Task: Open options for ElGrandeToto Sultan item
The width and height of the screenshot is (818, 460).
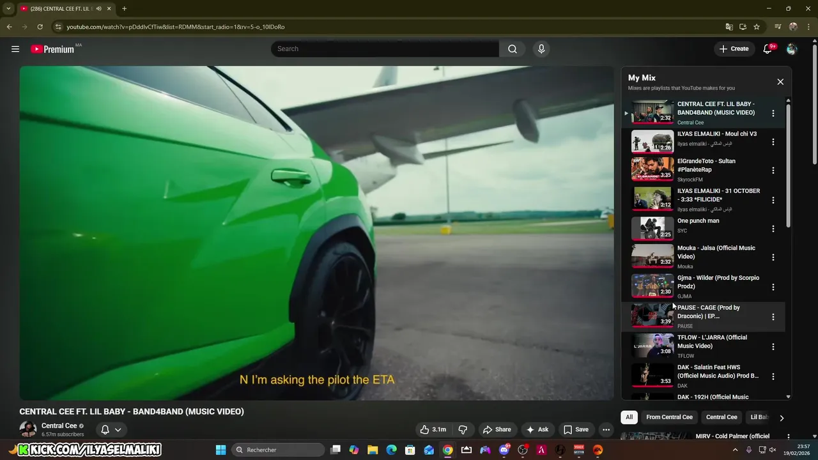Action: tap(773, 171)
